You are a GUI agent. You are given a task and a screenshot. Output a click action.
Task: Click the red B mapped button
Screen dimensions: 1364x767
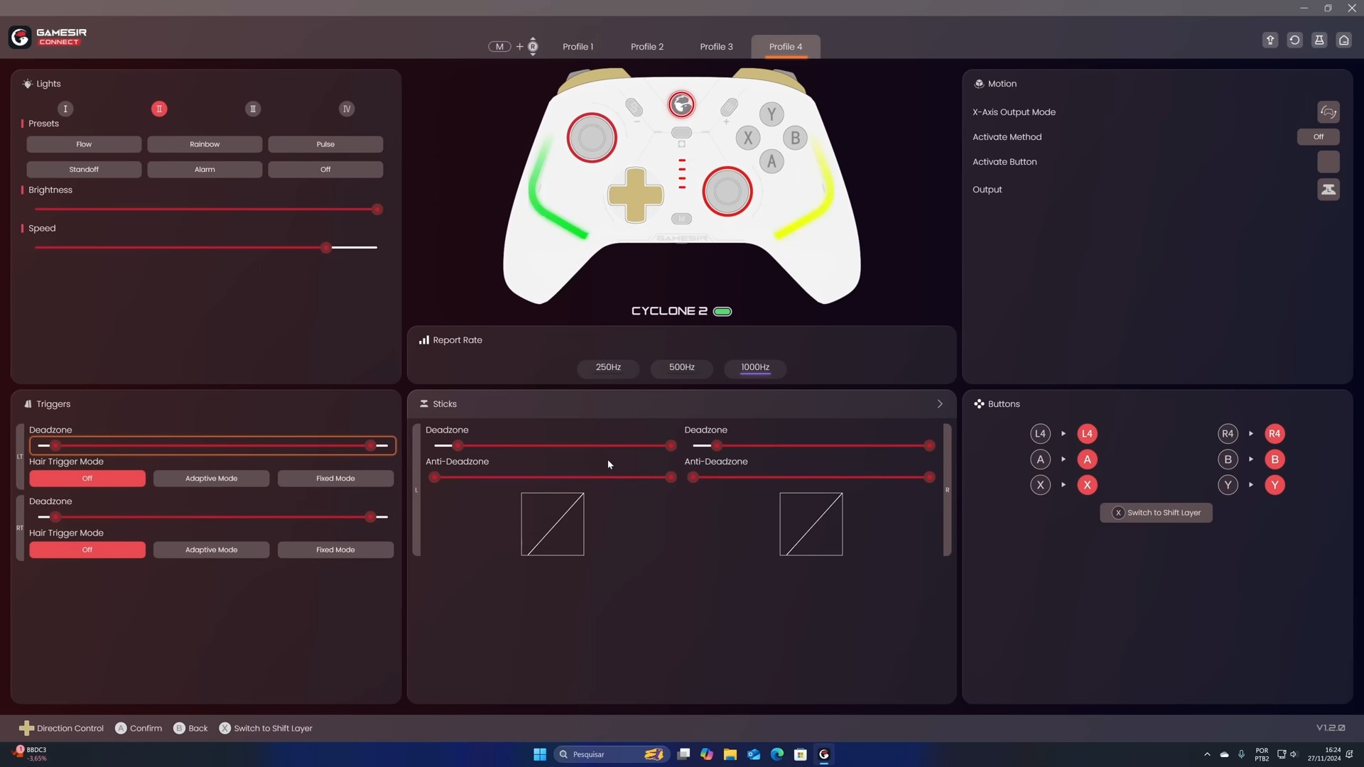pyautogui.click(x=1274, y=459)
